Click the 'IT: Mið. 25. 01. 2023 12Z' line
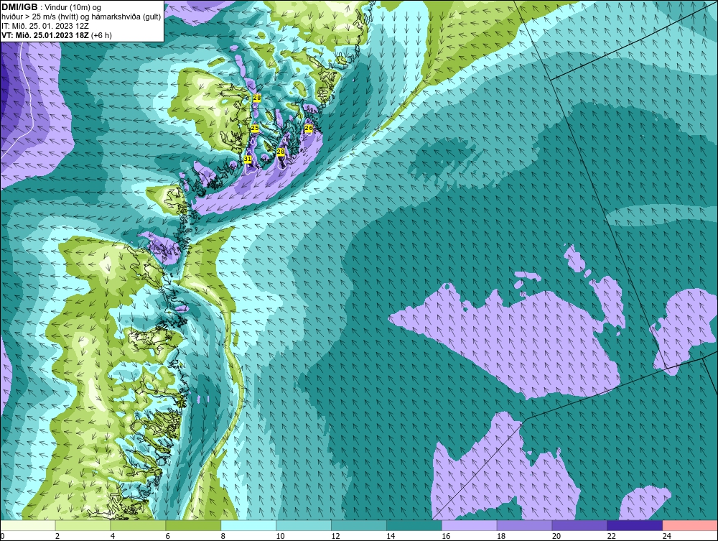This screenshot has width=718, height=541. point(44,26)
